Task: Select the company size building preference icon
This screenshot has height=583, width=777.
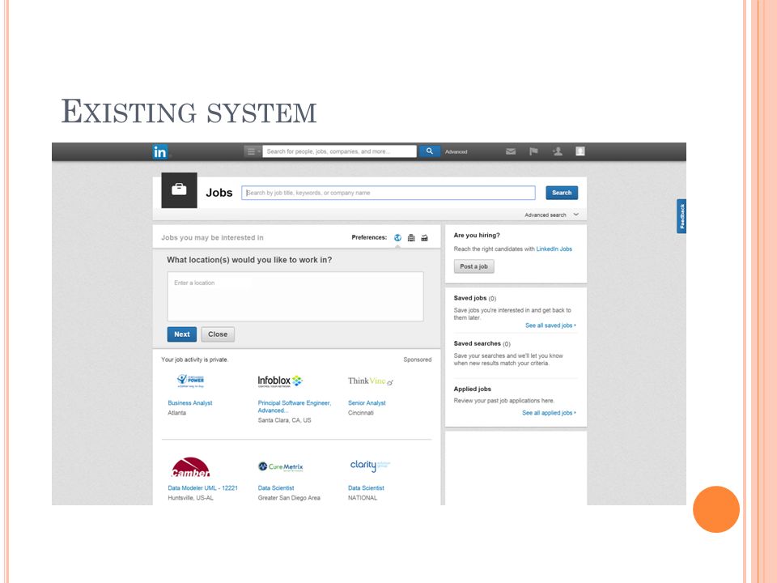Action: click(411, 238)
